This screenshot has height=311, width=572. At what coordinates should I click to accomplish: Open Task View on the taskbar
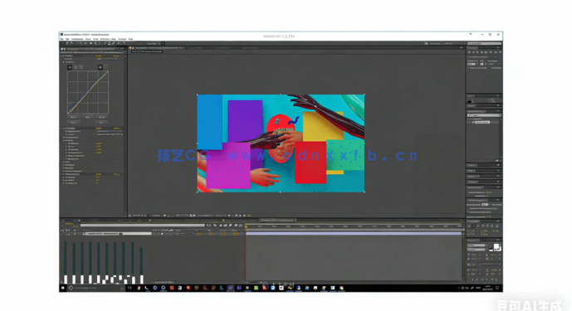click(x=130, y=288)
